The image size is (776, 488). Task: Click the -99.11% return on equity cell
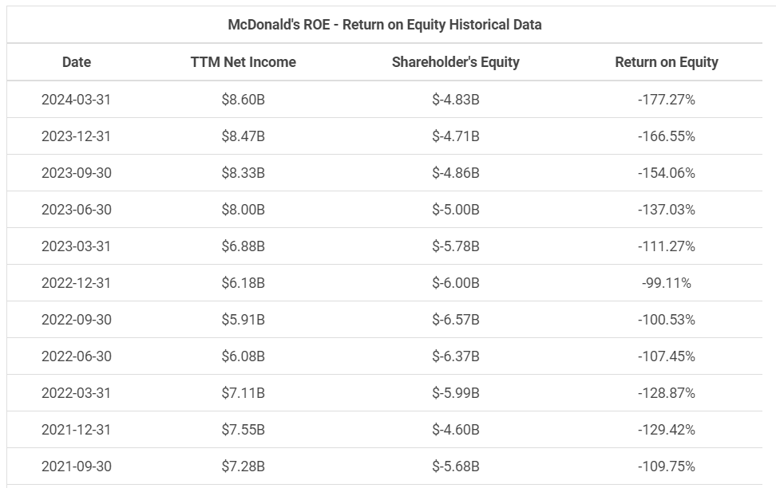pos(666,283)
